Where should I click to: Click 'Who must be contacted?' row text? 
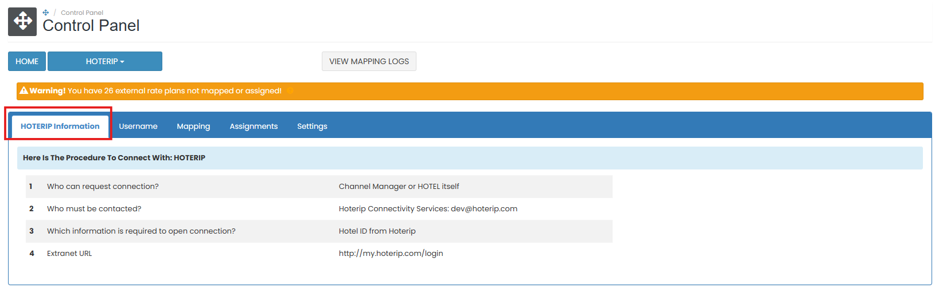tap(94, 208)
